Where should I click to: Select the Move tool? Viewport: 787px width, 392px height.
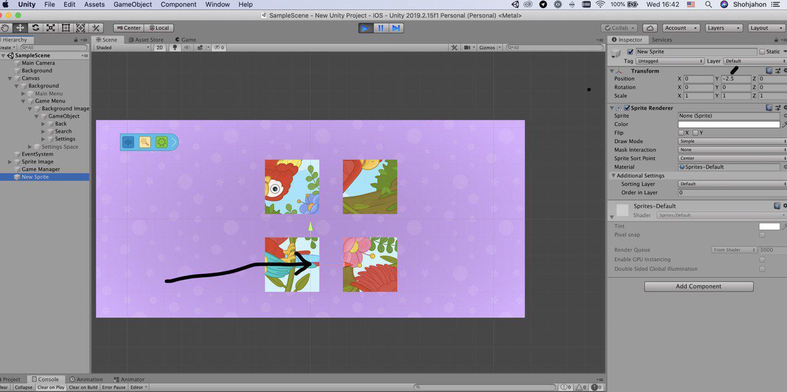click(x=20, y=28)
